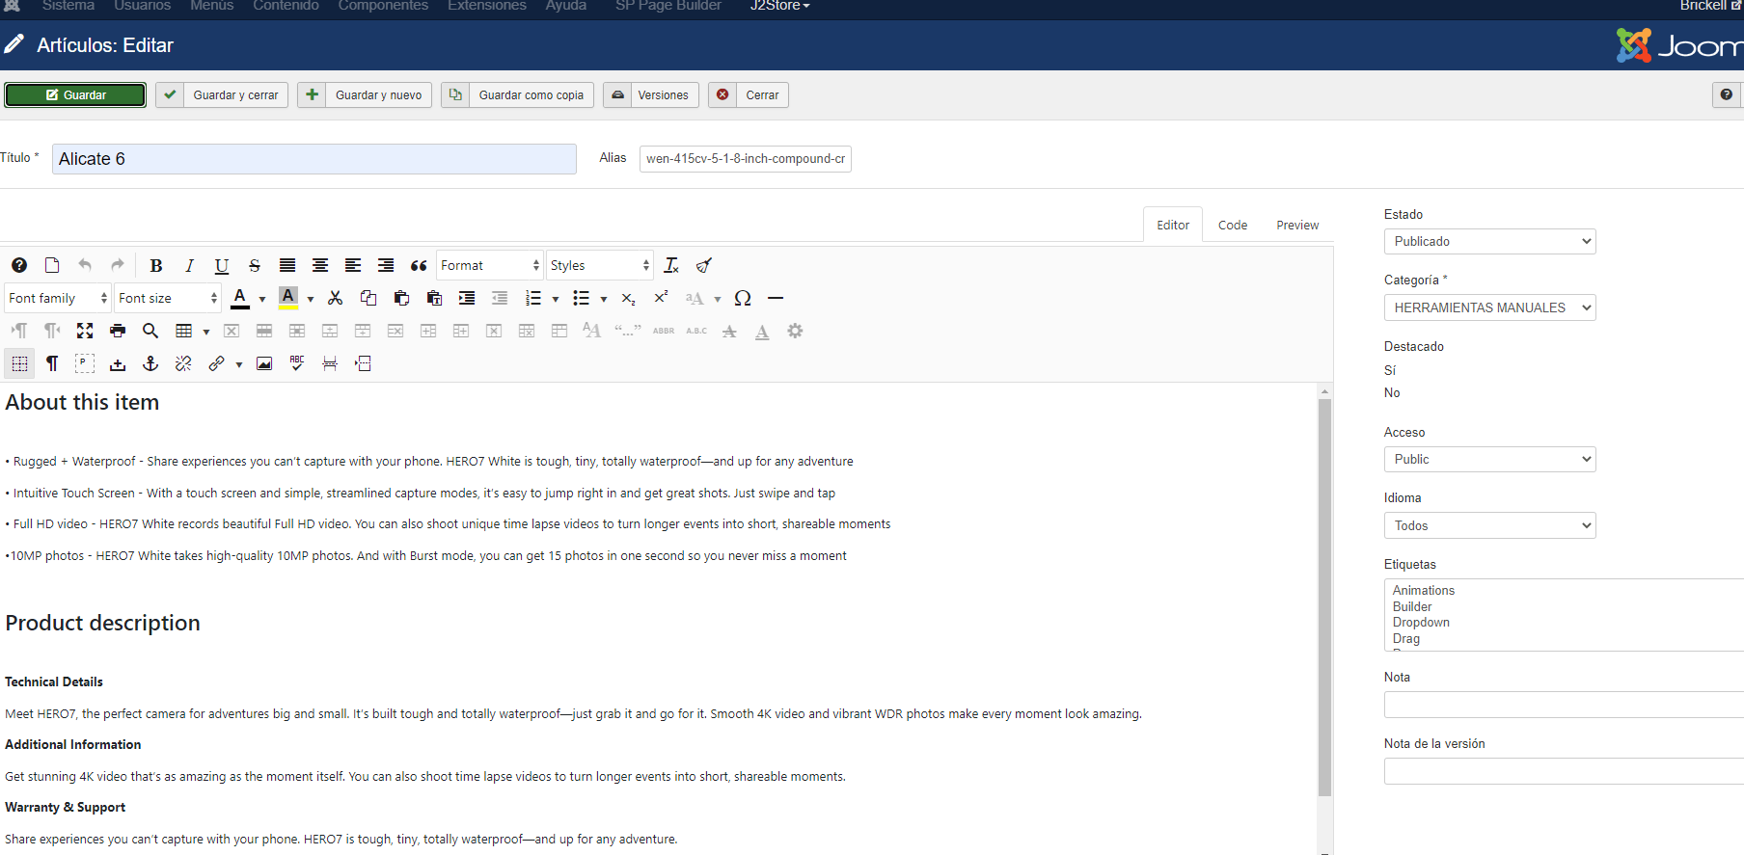Open the Styles dropdown

(600, 265)
